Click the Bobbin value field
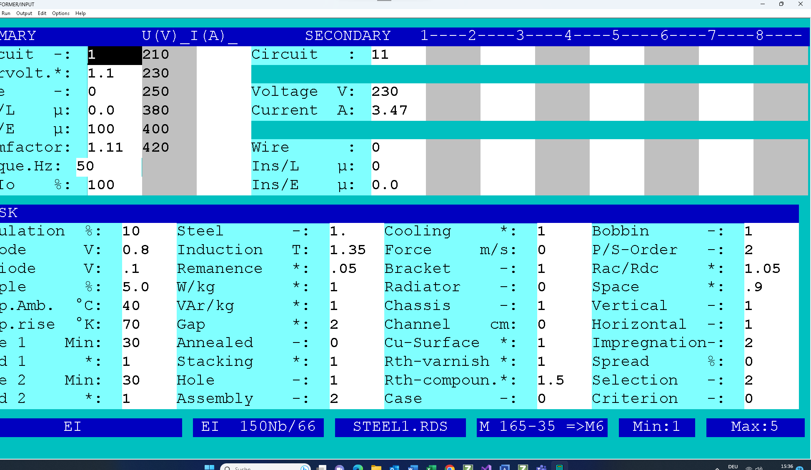The height and width of the screenshot is (470, 811). click(771, 232)
